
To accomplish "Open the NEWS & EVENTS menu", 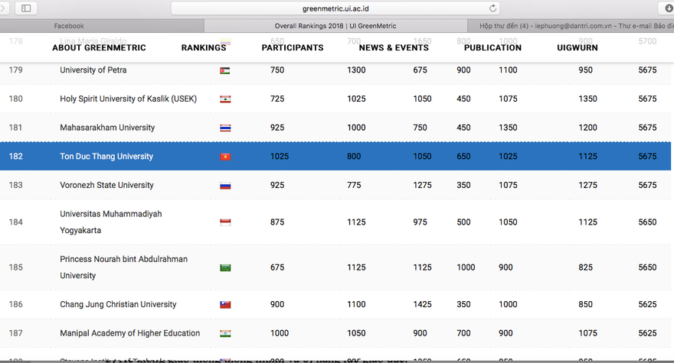I will (x=394, y=47).
